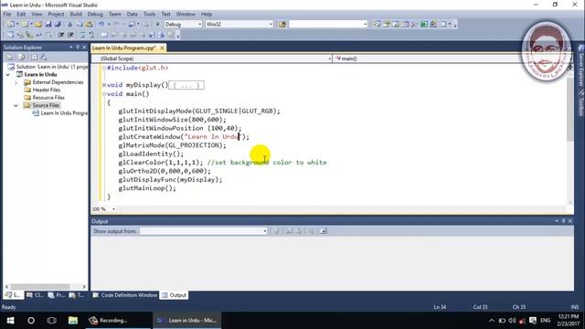Toggle bookmark icon in text editor toolbar
The height and width of the screenshot is (329, 585).
coord(104,35)
